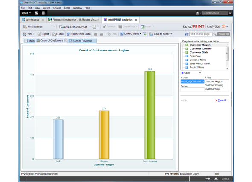Select Customer Country in the X-Axis box
The image size is (252, 182).
coord(214,85)
